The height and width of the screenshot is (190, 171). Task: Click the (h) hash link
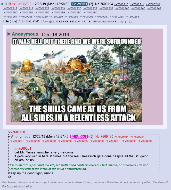point(127,22)
